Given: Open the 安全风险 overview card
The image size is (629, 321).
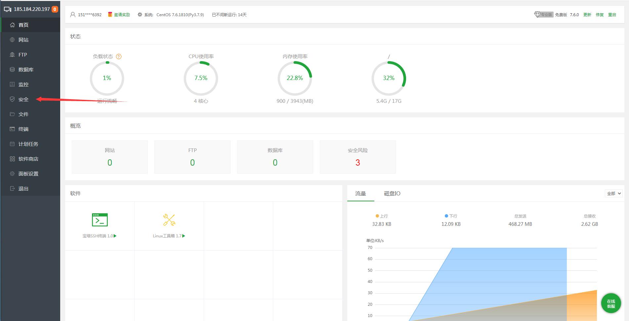Looking at the screenshot, I should point(357,157).
